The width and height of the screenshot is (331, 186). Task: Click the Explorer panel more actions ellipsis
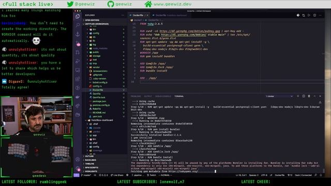click(123, 15)
